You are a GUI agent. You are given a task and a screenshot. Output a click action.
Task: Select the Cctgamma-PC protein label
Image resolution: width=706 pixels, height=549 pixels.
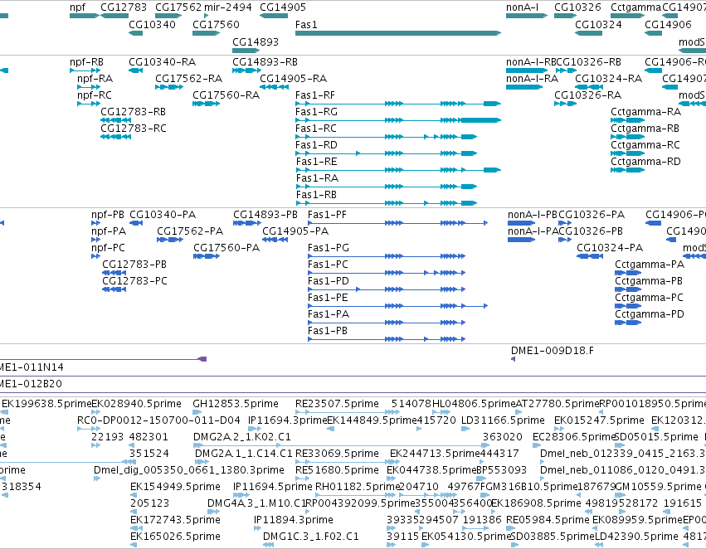click(x=649, y=298)
